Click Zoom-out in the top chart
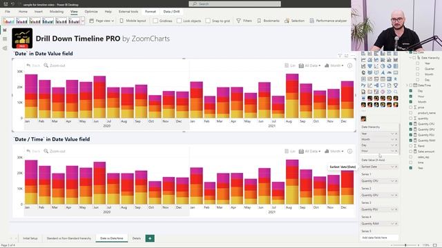 point(55,65)
